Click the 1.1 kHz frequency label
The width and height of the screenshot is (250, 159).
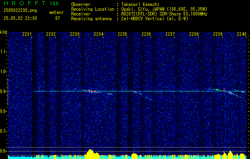[3, 52]
